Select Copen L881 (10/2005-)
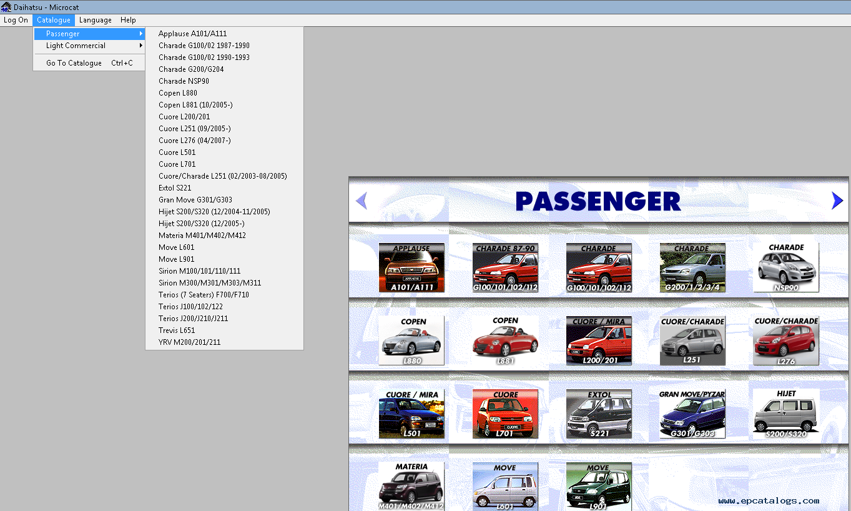The height and width of the screenshot is (511, 851). coord(224,105)
